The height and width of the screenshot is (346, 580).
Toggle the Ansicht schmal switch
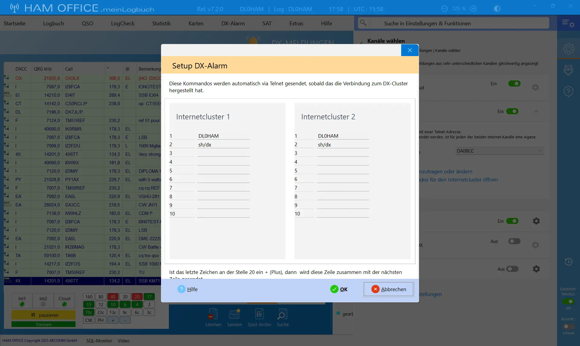click(569, 326)
